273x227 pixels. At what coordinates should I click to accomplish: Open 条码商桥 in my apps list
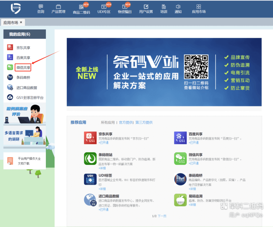click(x=23, y=78)
